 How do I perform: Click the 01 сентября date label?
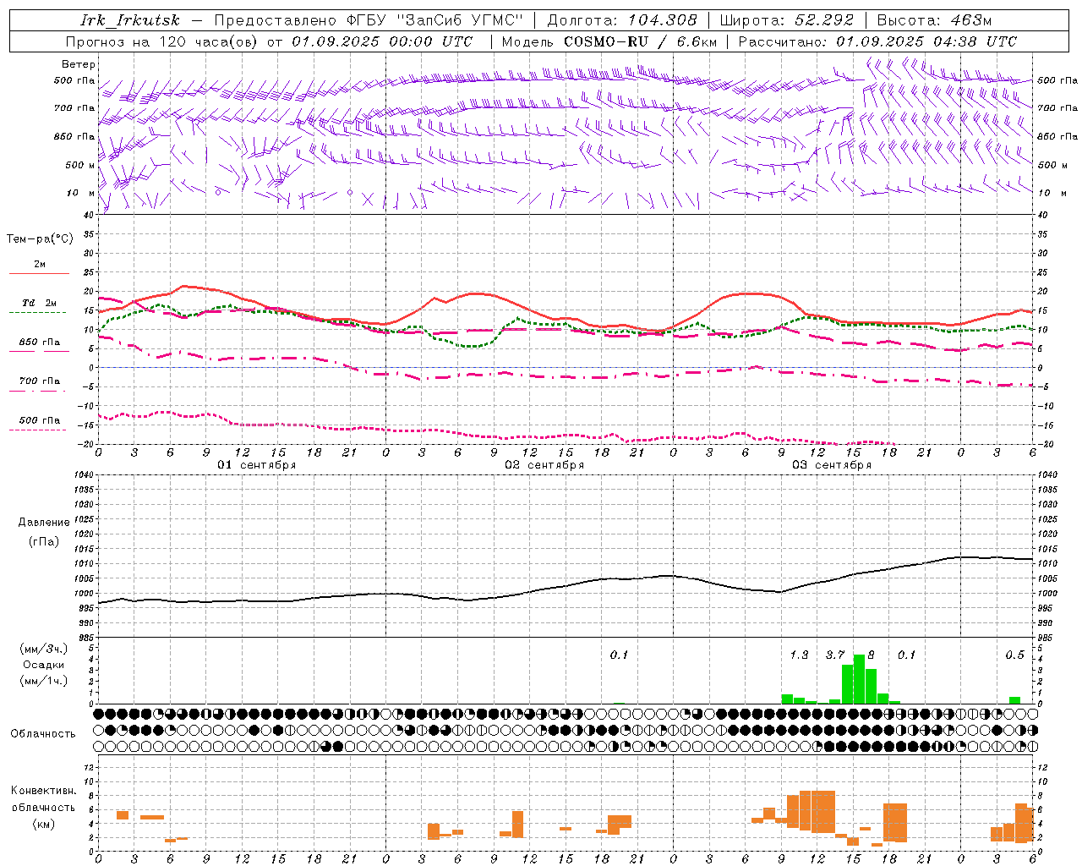click(x=257, y=465)
